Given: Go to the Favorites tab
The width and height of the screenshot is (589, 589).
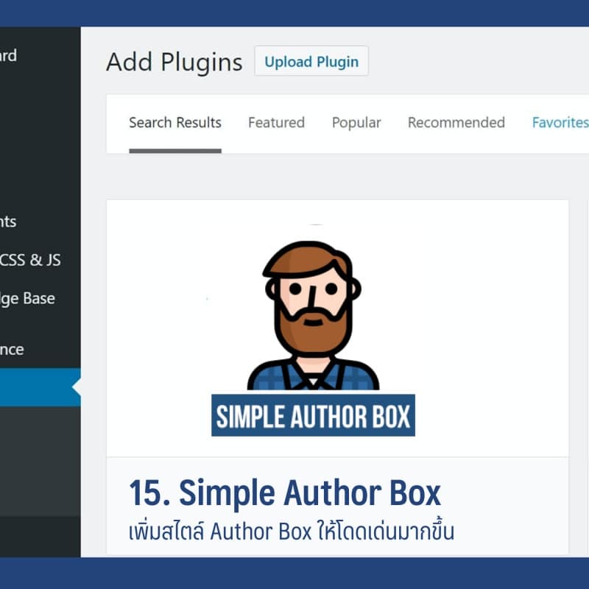Looking at the screenshot, I should click(x=560, y=123).
